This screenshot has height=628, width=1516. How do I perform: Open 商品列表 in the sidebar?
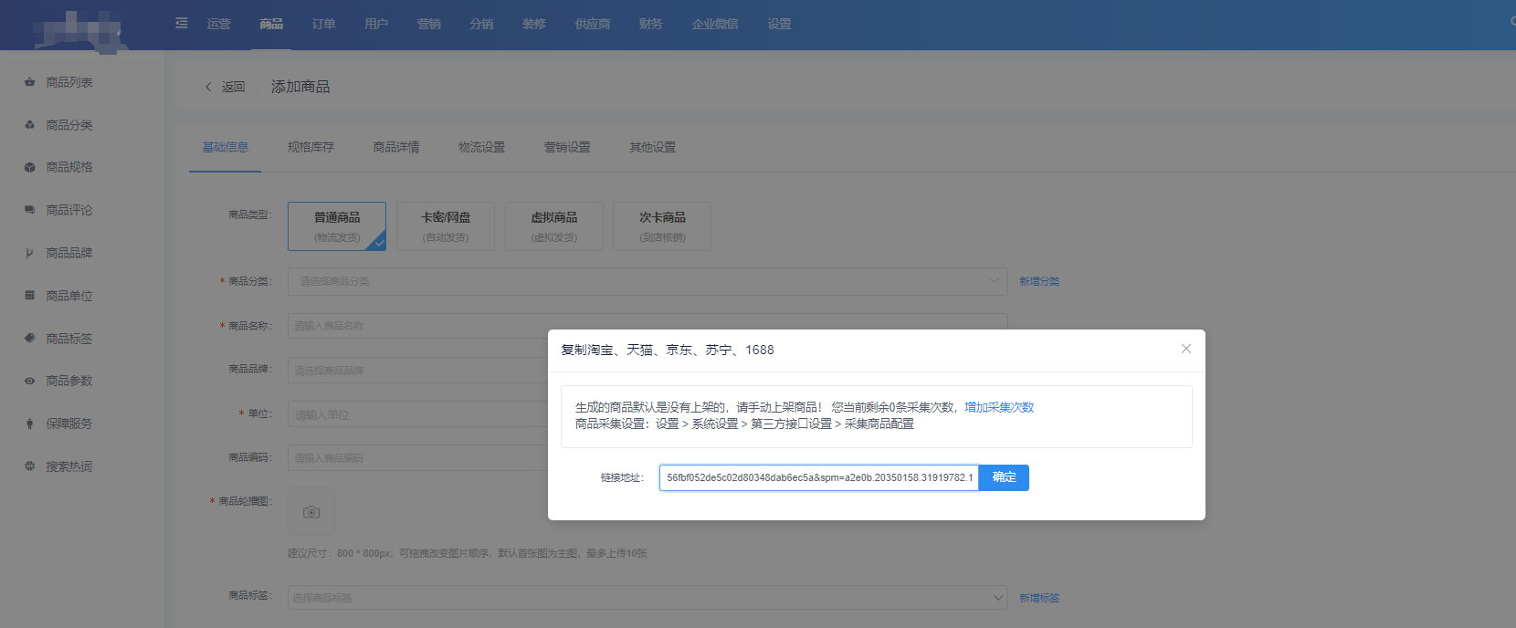pyautogui.click(x=69, y=82)
